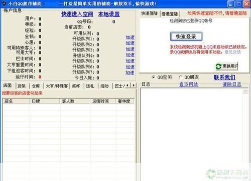The image size is (251, 181).
Task: Select the 仓库 tab
Action: (x=36, y=86)
